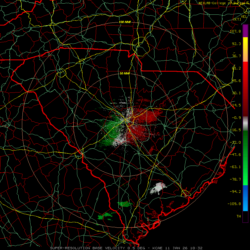Click the 107.8 legend value
Viewport: 250px width, 250px height.
click(x=235, y=31)
